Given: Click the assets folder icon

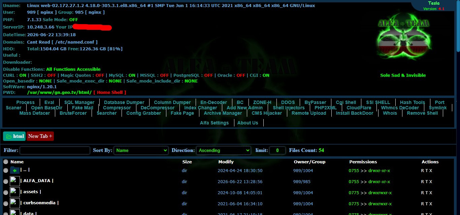Looking at the screenshot, I should pos(15,192).
